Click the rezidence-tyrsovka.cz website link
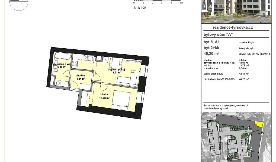 (233, 27)
